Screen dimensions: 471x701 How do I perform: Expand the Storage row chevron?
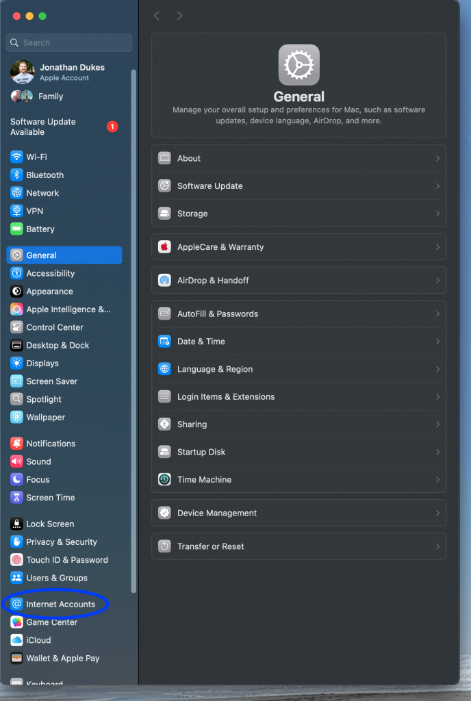coord(437,214)
